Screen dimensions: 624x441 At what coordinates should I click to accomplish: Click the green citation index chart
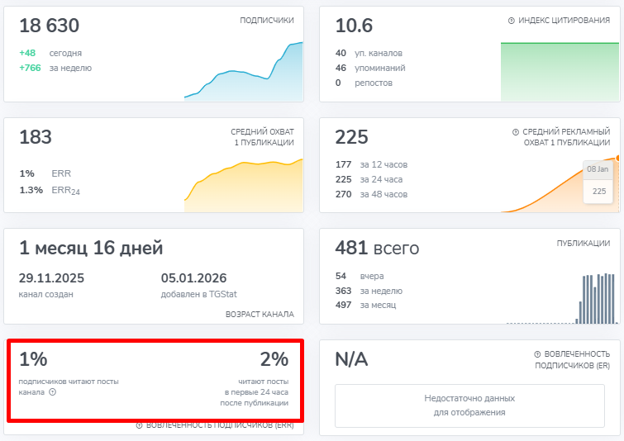tap(559, 71)
